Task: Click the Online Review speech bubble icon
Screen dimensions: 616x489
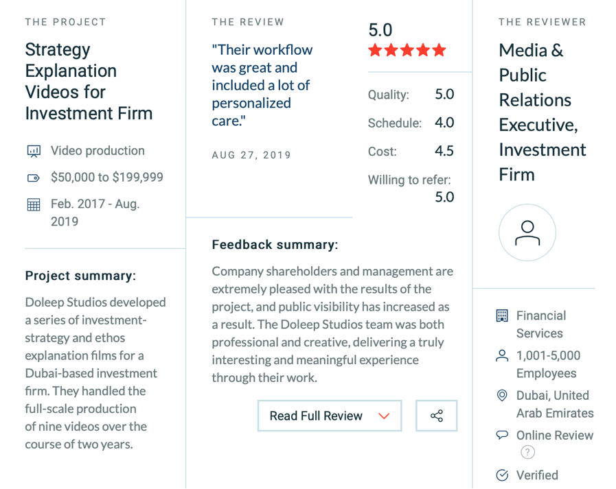Action: point(502,435)
